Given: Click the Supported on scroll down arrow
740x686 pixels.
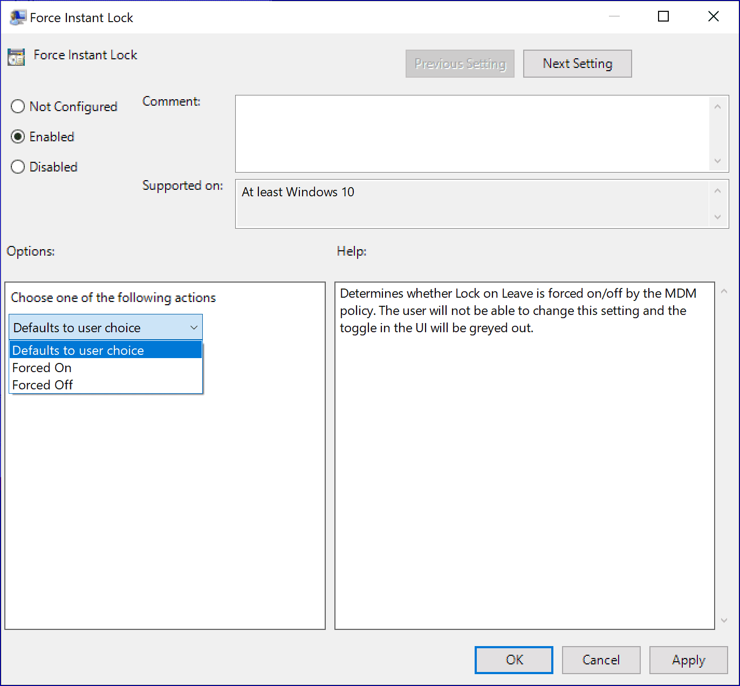Looking at the screenshot, I should pyautogui.click(x=717, y=217).
